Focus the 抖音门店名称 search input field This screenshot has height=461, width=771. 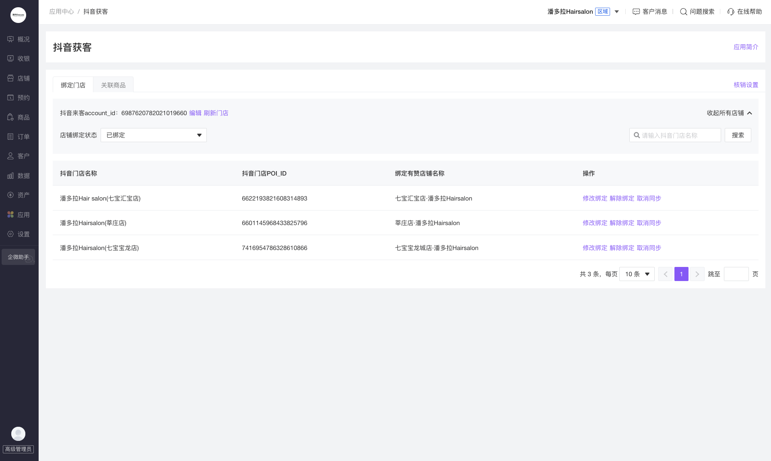(675, 135)
